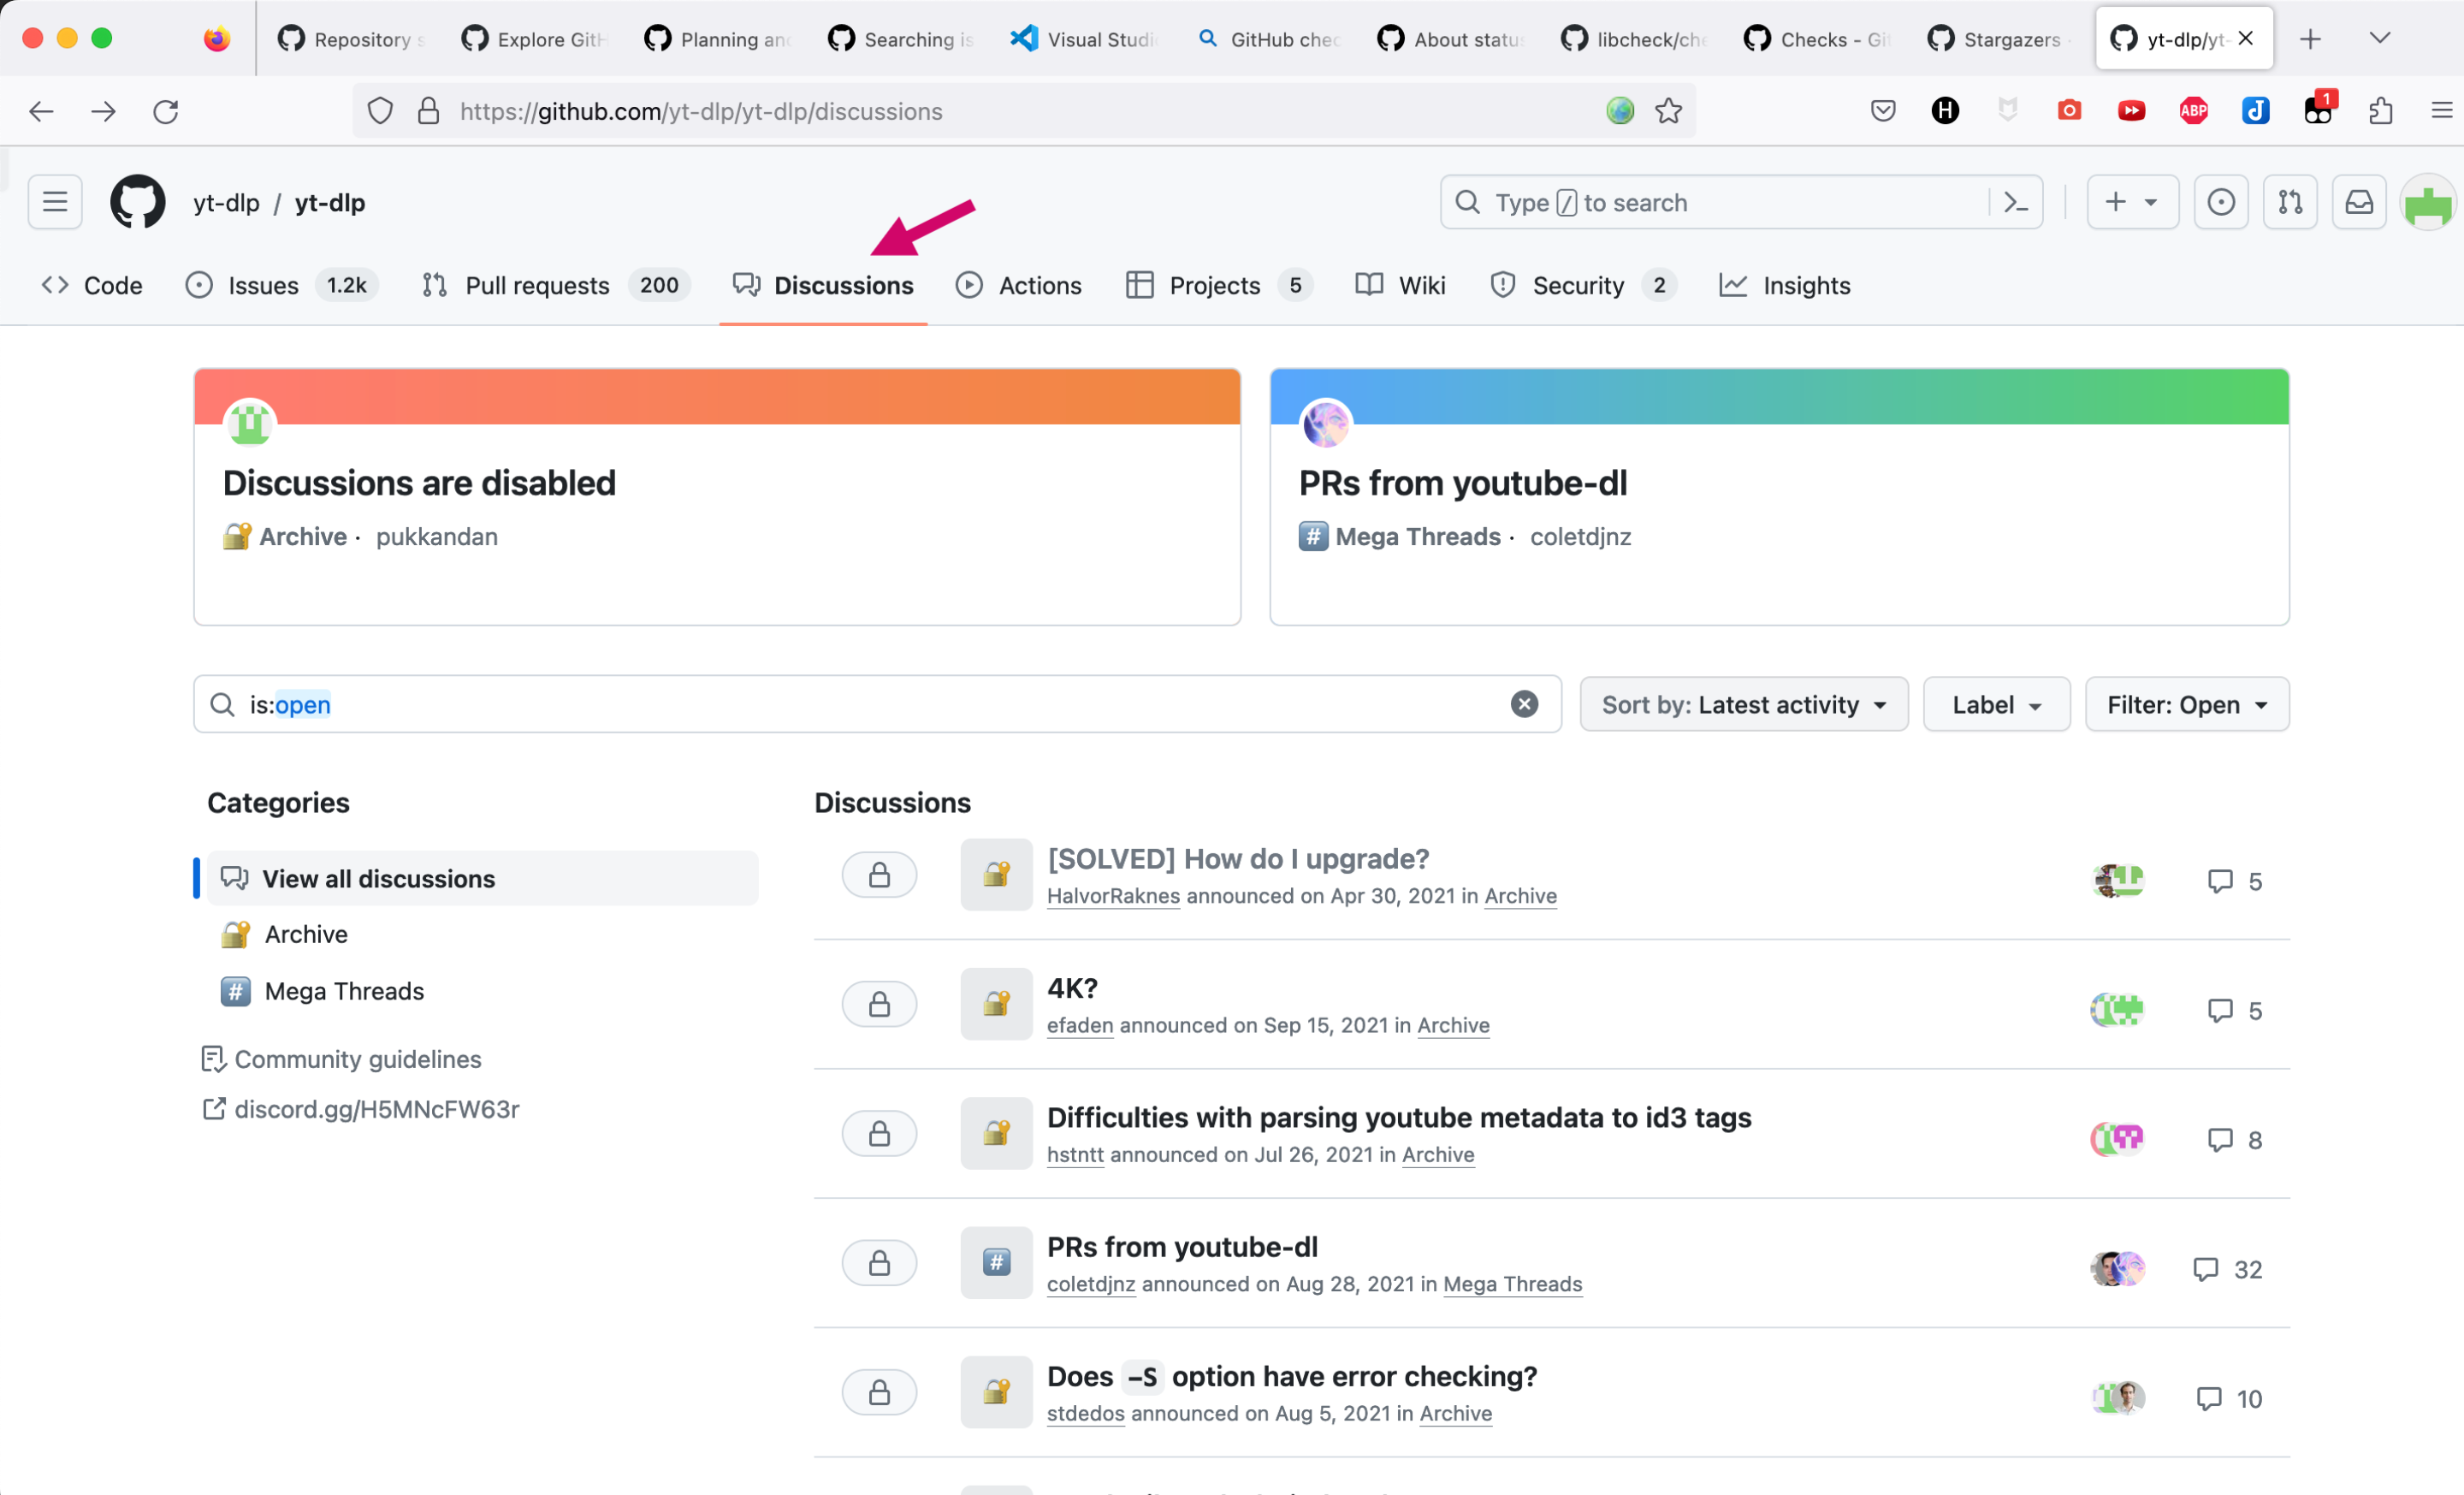Open the GitHub command palette icon
Viewport: 2464px width, 1495px height.
(x=2015, y=203)
